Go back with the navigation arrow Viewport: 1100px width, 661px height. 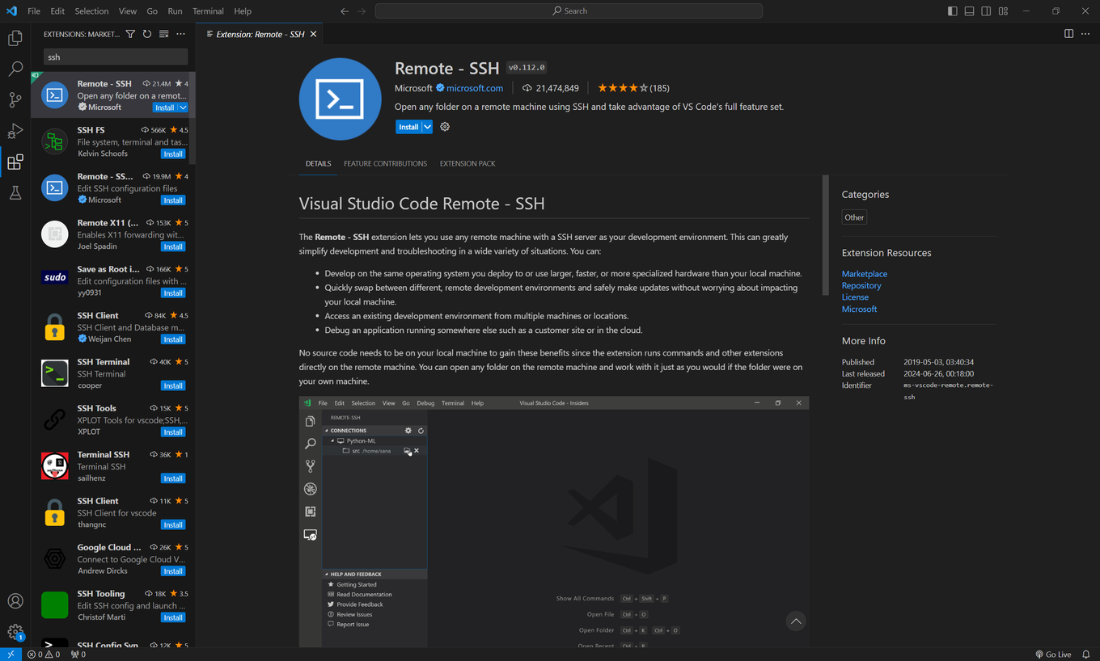pyautogui.click(x=345, y=11)
